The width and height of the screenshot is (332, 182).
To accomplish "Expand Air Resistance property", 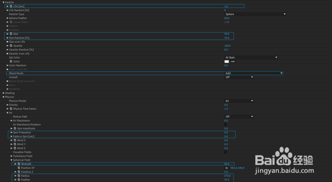I will (11, 120).
